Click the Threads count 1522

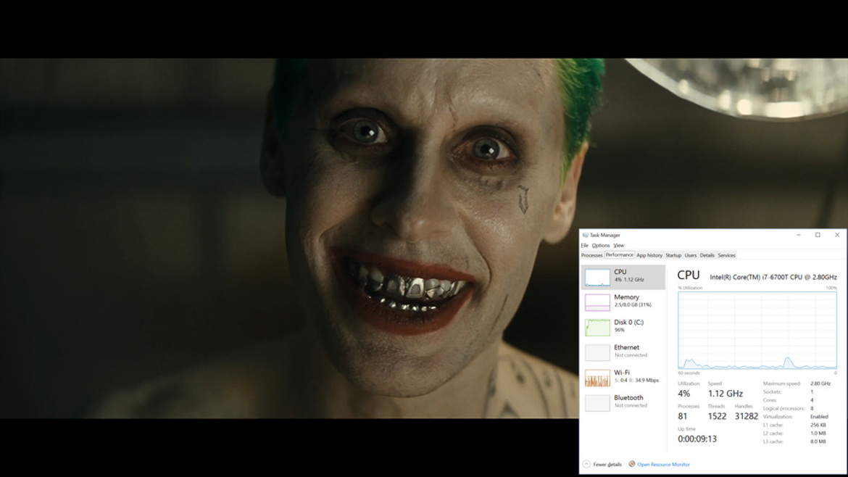click(x=717, y=416)
